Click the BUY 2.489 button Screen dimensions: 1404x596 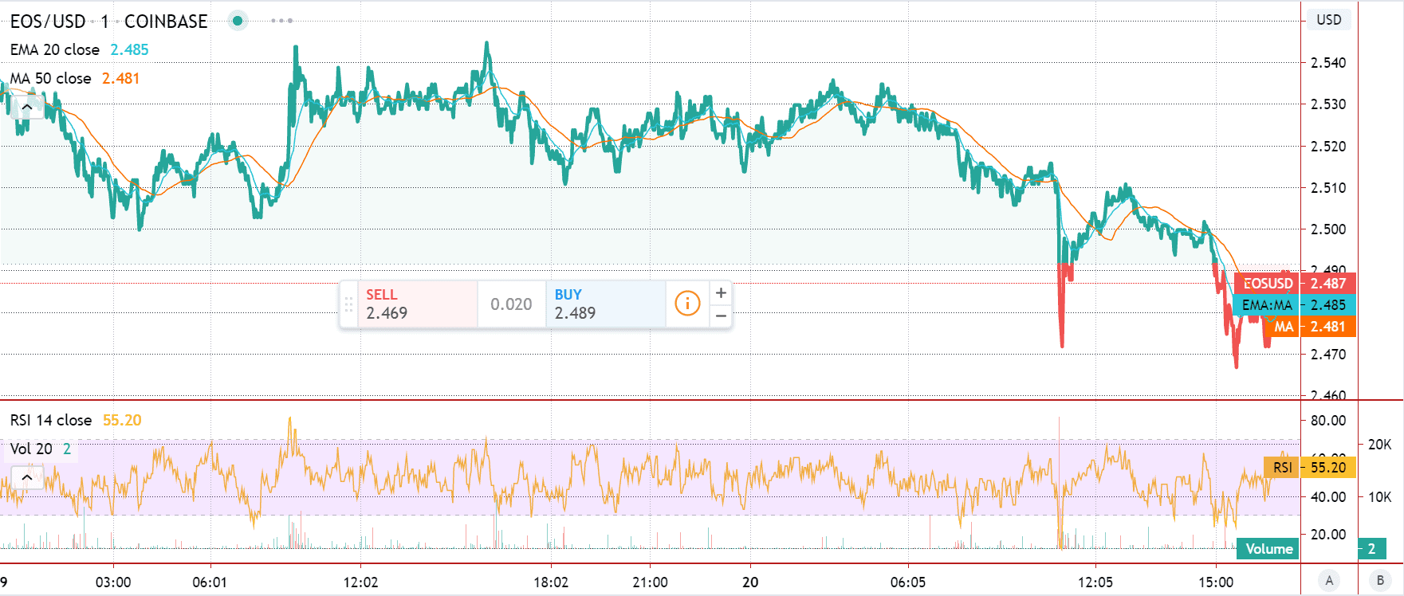click(x=606, y=304)
